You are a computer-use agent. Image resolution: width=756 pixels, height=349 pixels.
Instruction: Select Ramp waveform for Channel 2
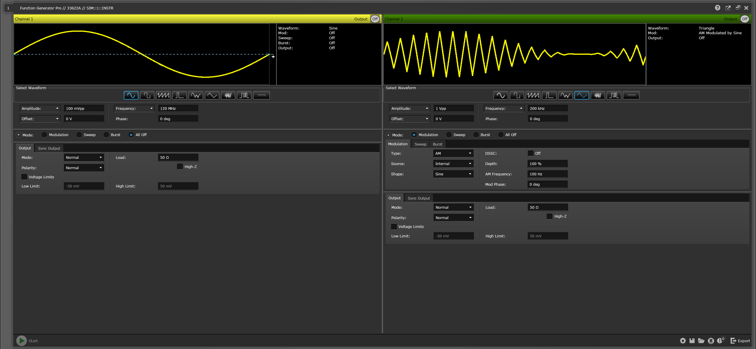533,95
